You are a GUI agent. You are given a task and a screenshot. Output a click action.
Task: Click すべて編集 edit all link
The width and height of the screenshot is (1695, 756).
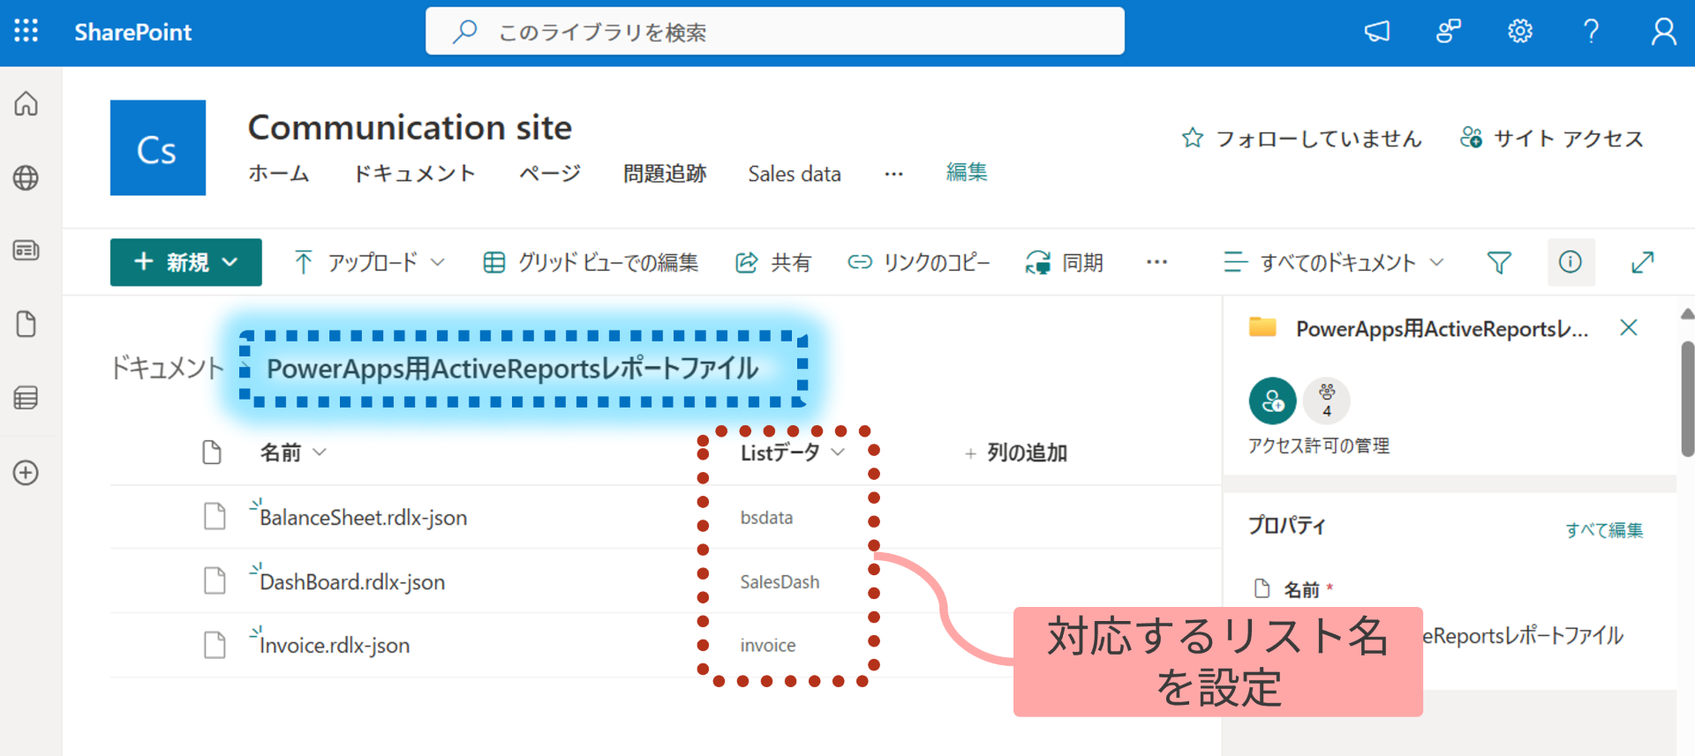tap(1604, 529)
